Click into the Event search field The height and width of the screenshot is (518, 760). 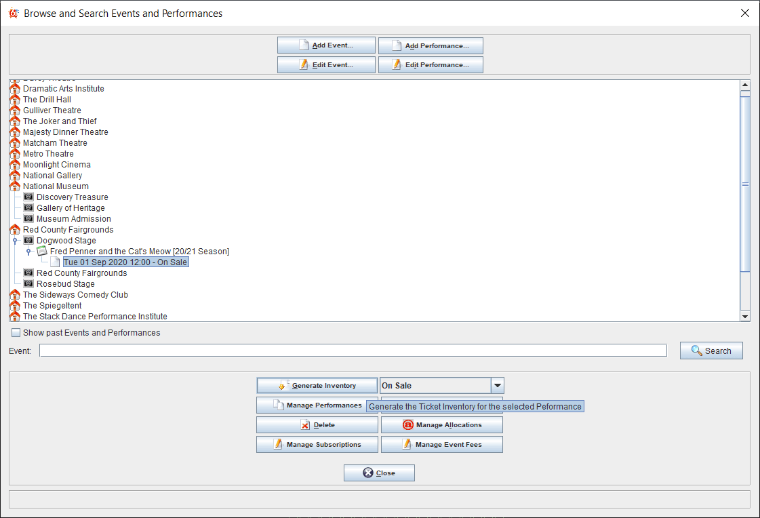353,351
